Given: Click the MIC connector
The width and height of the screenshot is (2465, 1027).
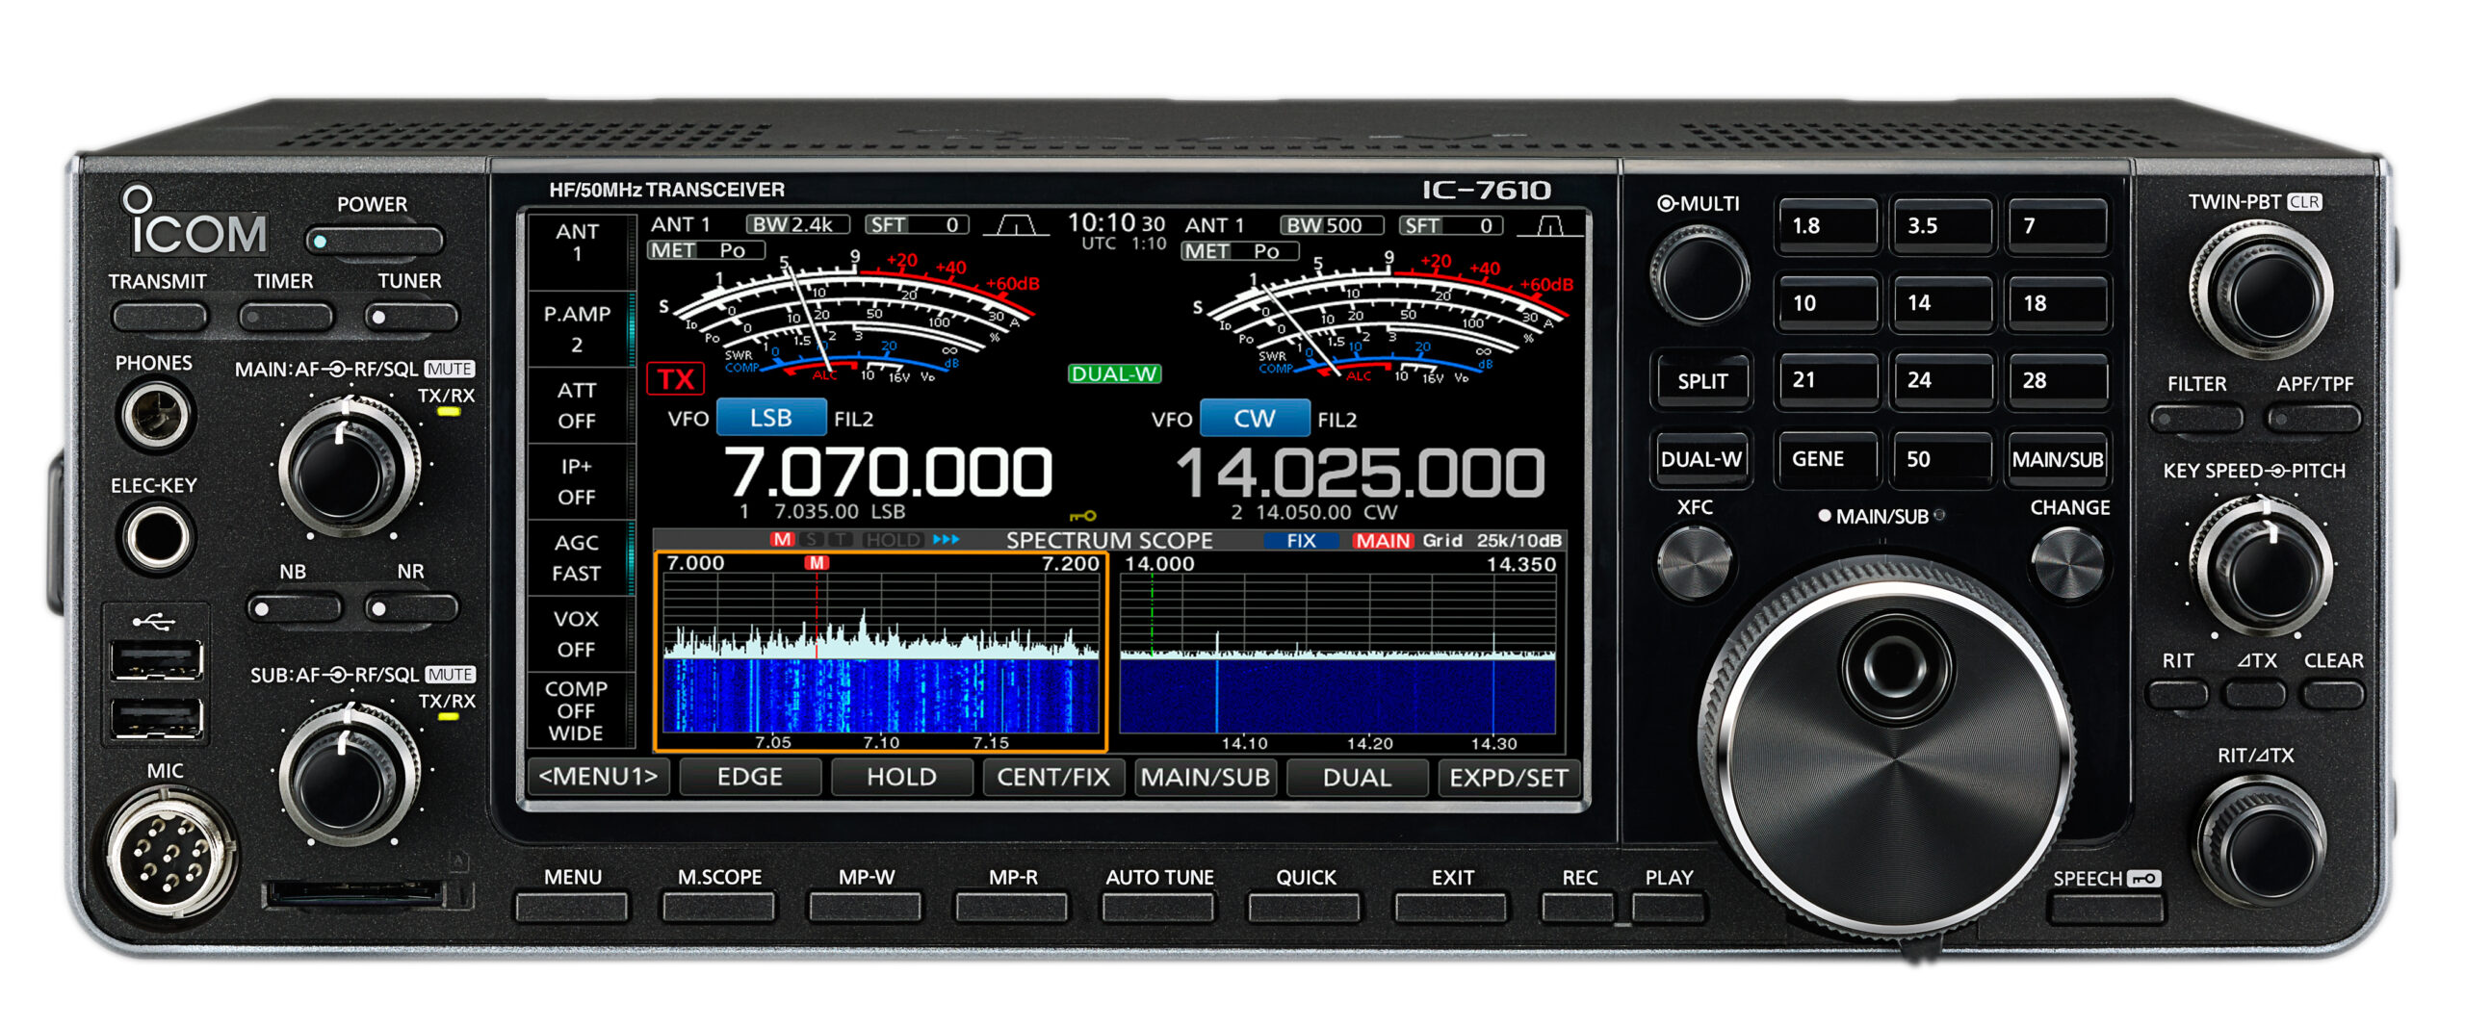Looking at the screenshot, I should [x=169, y=853].
